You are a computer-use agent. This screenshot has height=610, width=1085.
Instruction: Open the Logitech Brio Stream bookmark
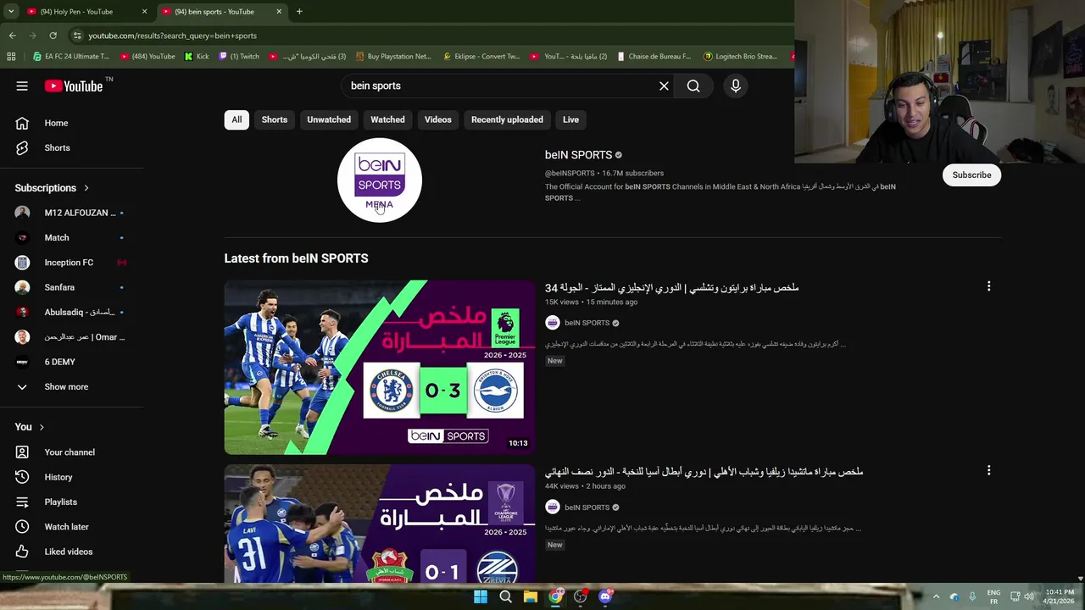[739, 57]
